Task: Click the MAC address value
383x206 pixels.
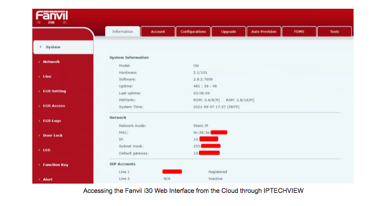Action: click(x=210, y=132)
